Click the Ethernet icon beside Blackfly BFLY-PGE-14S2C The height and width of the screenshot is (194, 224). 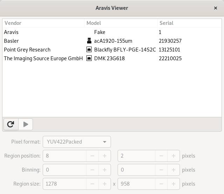(89, 50)
